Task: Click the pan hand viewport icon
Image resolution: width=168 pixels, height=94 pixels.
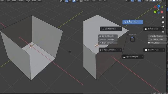Action: [x=163, y=22]
